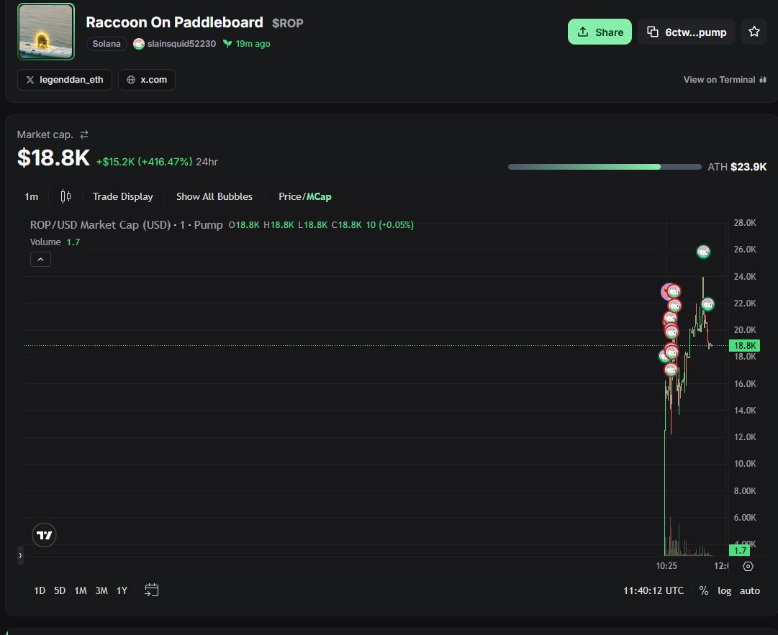Click the volume 1.7 axis label
The image size is (778, 635).
tap(739, 550)
